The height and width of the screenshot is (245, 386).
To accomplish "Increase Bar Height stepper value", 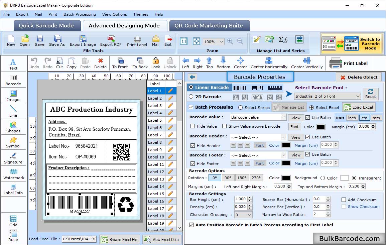I will (x=250, y=198).
